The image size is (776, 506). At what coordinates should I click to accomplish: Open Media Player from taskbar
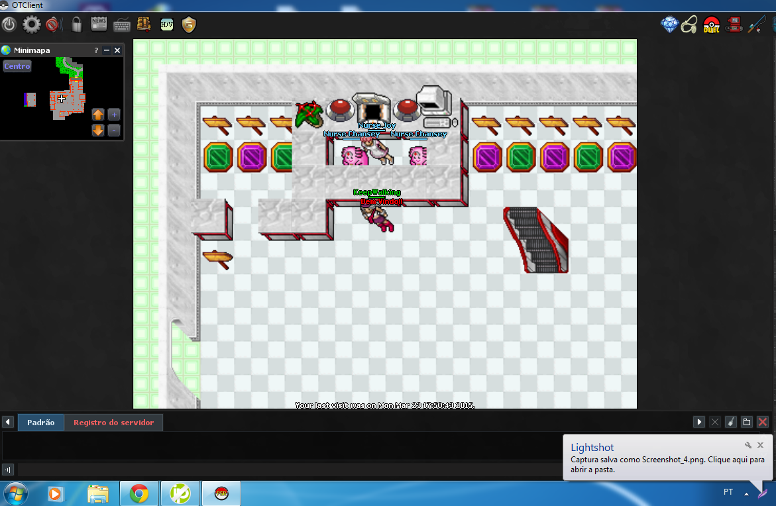(56, 493)
